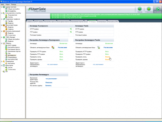The width and height of the screenshot is (162, 122).
Task: Select Интерфейсы node icon in tree
Action: pyautogui.click(x=6, y=11)
